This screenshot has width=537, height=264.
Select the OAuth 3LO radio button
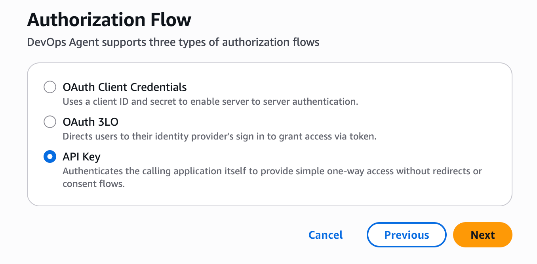50,122
